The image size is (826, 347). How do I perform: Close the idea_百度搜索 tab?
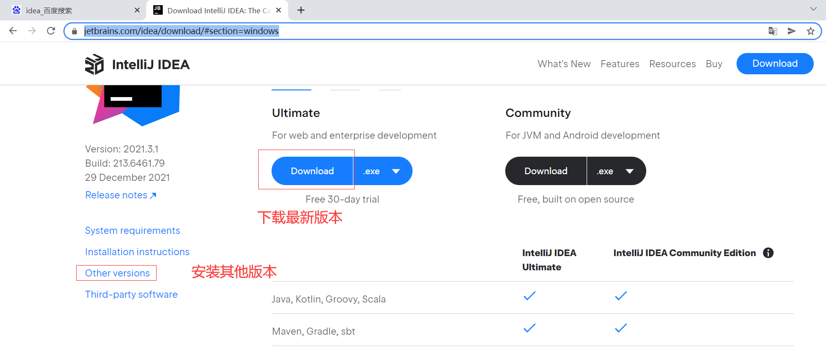click(x=137, y=10)
